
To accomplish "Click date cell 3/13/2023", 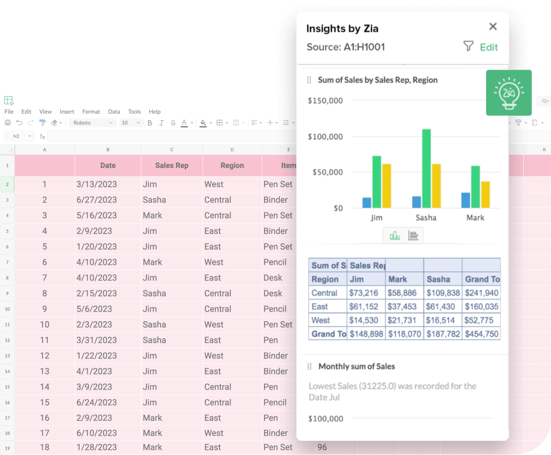I will coord(108,184).
